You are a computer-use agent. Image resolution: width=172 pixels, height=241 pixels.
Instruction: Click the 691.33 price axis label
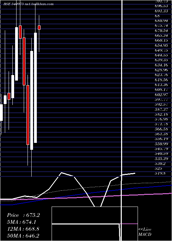coord(161,11)
